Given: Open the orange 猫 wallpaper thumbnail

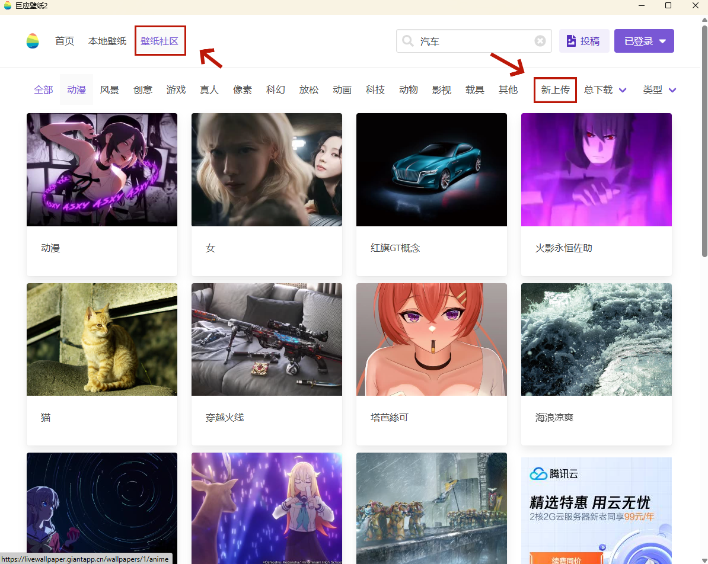Looking at the screenshot, I should pyautogui.click(x=101, y=339).
